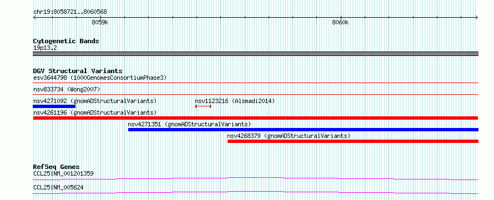Viewport: 494px width, 200px height.
Task: Click the short blue nsv4271092 bar
Action: (x=54, y=106)
